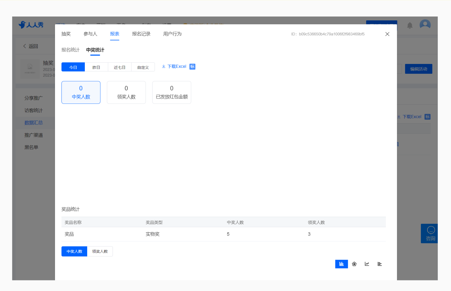
Task: Select the 昨日 date range
Action: click(96, 67)
